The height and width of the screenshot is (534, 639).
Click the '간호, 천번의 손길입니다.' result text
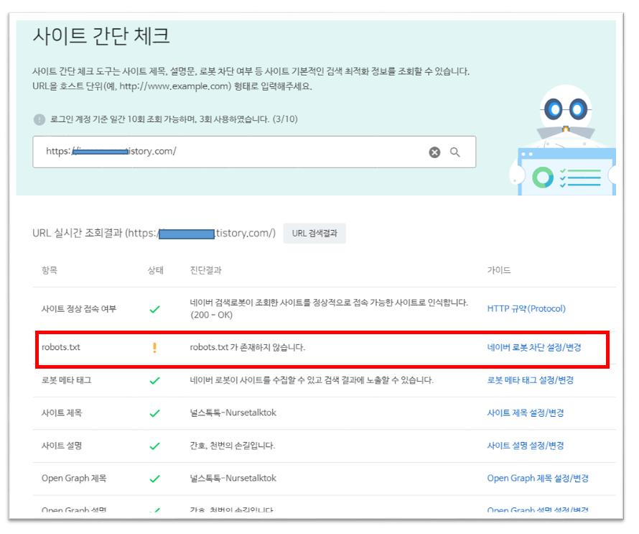[233, 446]
